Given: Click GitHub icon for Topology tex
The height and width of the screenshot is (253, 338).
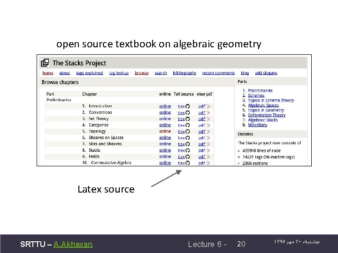Looking at the screenshot, I should tap(187, 132).
